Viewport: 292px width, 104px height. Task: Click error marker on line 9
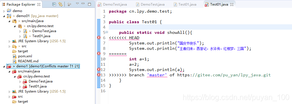coord(99,53)
